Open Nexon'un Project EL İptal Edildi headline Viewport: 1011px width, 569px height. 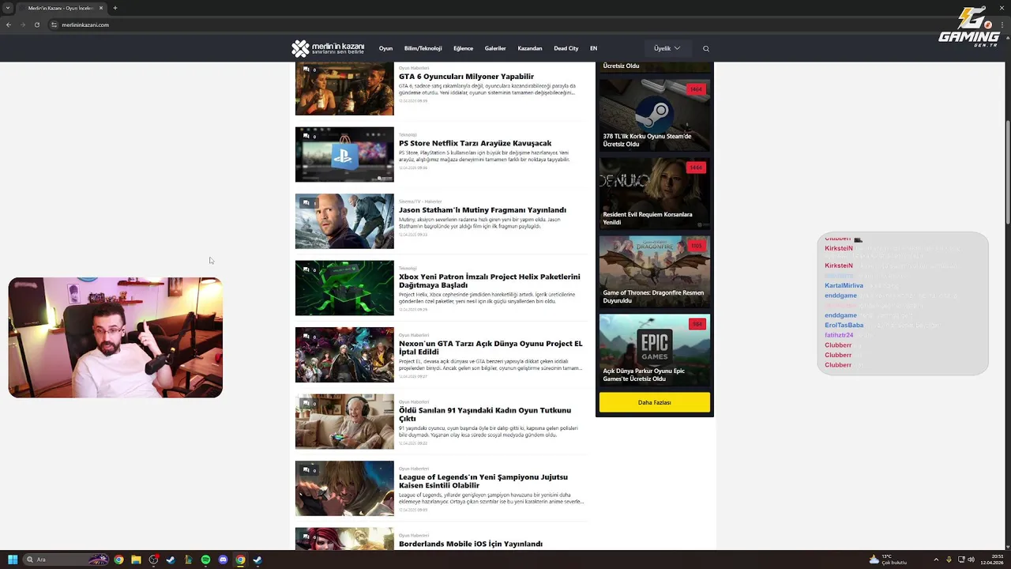coord(490,348)
